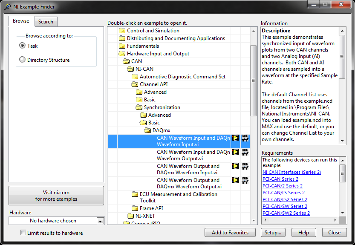
Task: Switch to the Search tab
Action: 46,22
